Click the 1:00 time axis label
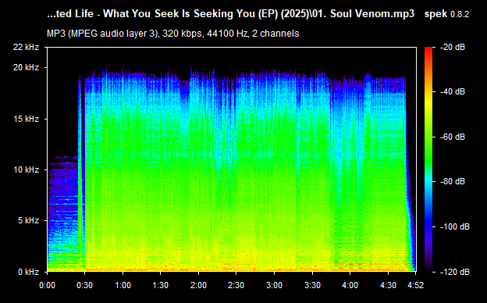 [123, 285]
